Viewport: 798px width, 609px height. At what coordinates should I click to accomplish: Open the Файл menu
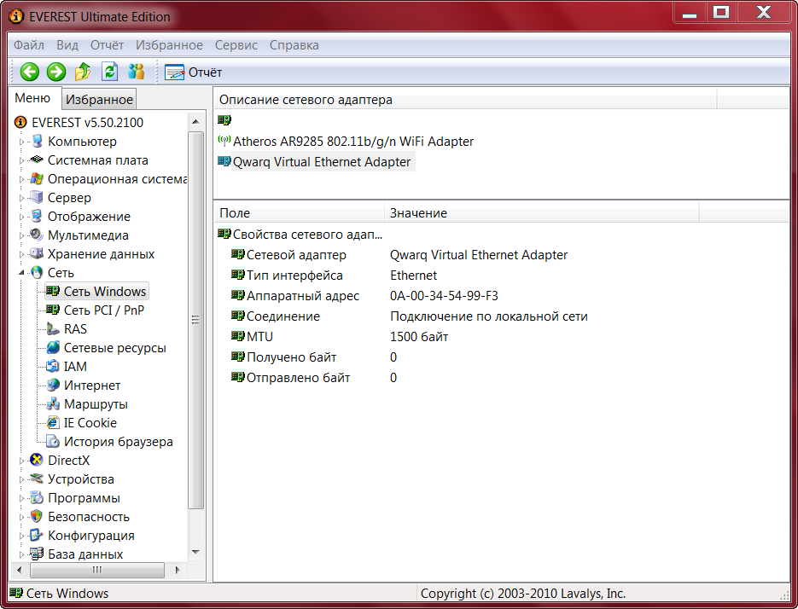pos(29,45)
